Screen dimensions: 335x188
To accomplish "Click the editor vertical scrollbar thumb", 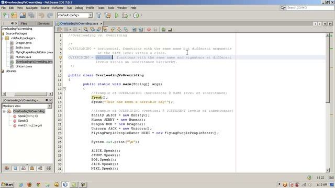I will pos(327,70).
